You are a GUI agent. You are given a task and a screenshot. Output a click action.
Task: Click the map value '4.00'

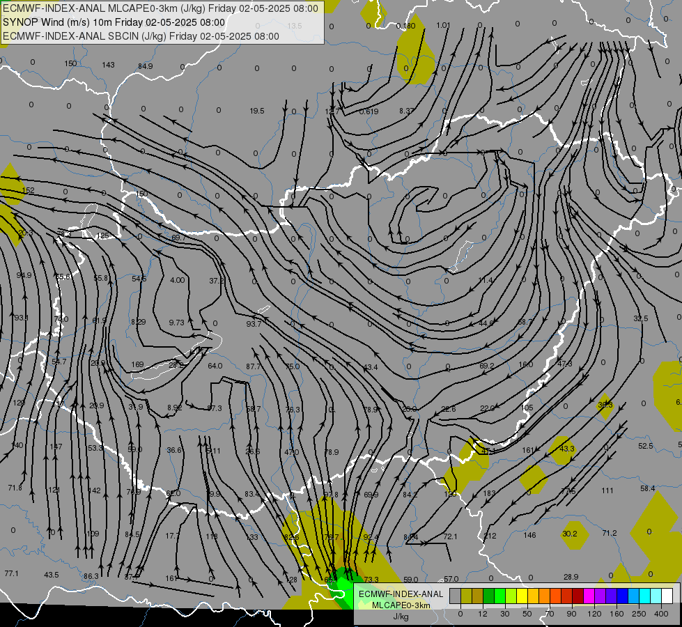click(x=177, y=280)
